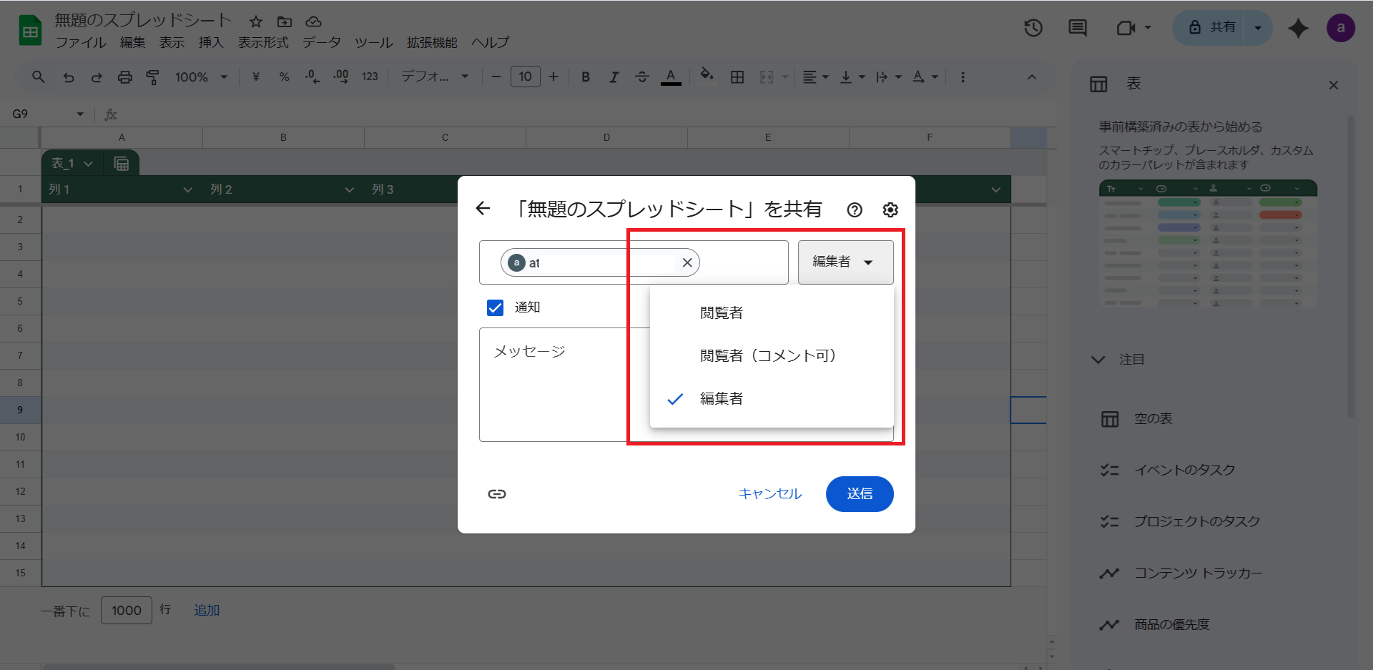The image size is (1373, 670).
Task: Click the copy link icon in share dialog
Action: 497,494
